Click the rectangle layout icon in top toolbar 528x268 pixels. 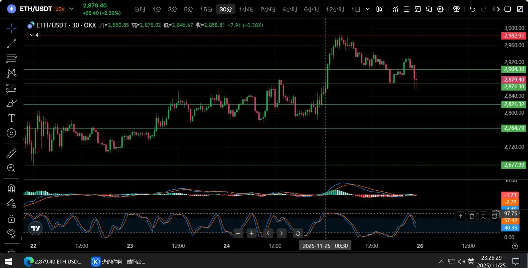pos(508,9)
